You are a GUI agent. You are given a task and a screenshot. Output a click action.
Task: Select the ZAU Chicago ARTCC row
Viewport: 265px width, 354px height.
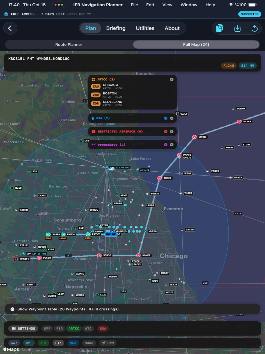132,86
